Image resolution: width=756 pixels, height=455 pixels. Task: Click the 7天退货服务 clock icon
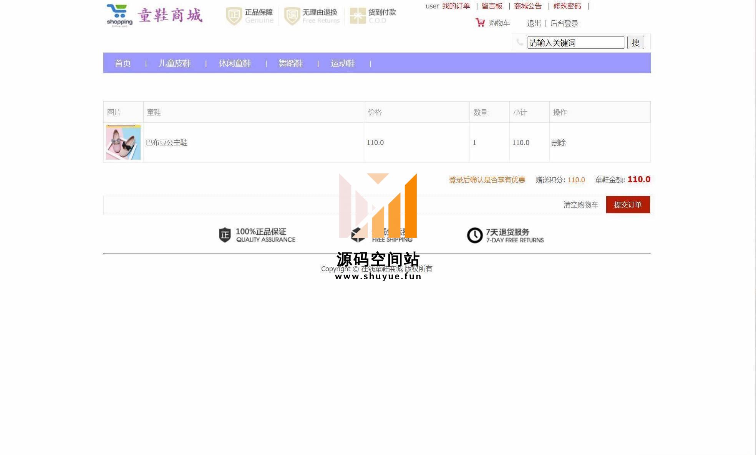tap(475, 235)
